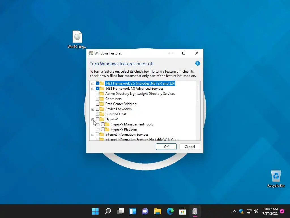Click the Windows Features title bar icon

pos(91,53)
